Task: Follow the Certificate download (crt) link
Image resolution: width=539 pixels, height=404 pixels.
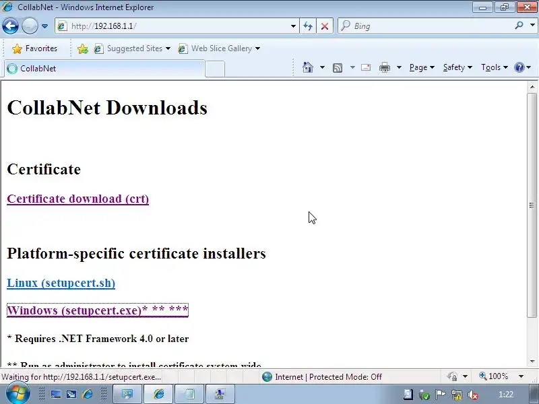Action: click(77, 199)
